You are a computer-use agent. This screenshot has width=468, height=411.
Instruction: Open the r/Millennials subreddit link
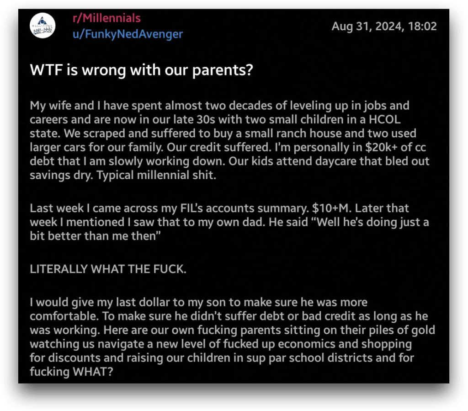click(x=106, y=18)
